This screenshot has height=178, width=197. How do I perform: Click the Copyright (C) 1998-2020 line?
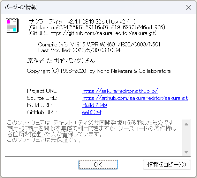point(99,71)
